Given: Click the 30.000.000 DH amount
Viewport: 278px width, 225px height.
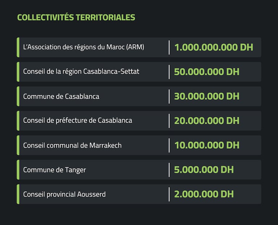Looking at the screenshot, I should (207, 96).
